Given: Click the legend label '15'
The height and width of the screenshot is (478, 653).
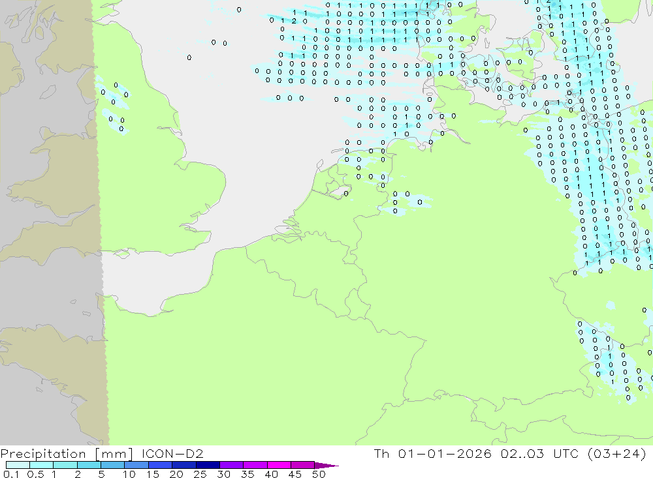Looking at the screenshot, I should [153, 474].
